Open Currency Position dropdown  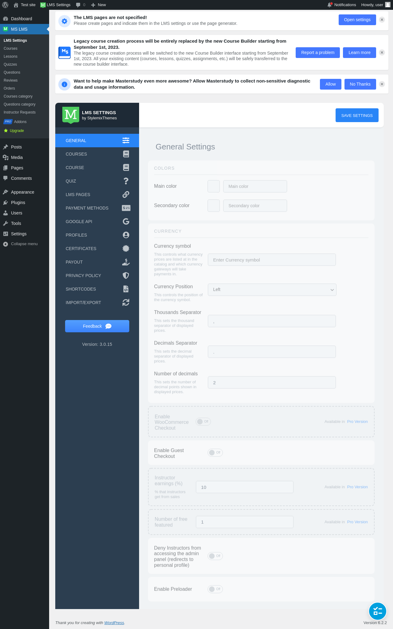point(272,290)
